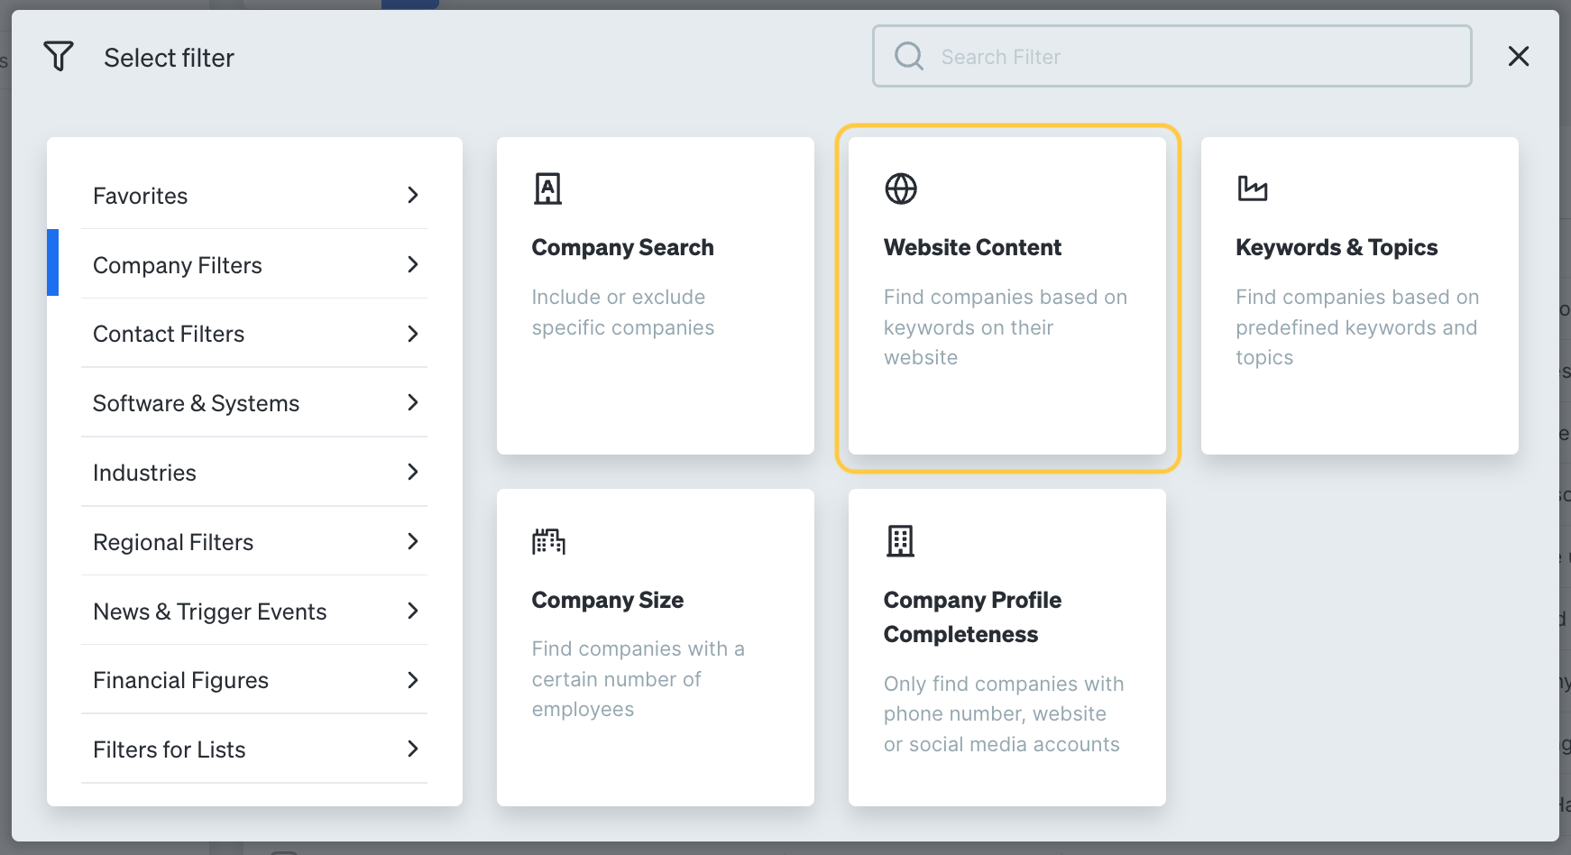The image size is (1571, 855).
Task: Expand the Contact Filters section
Action: [254, 334]
